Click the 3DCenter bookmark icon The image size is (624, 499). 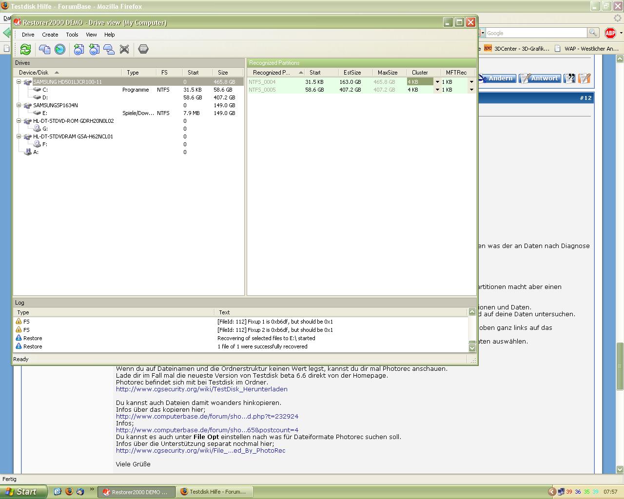click(x=487, y=48)
